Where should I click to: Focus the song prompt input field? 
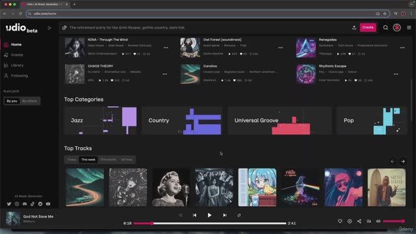tap(207, 27)
